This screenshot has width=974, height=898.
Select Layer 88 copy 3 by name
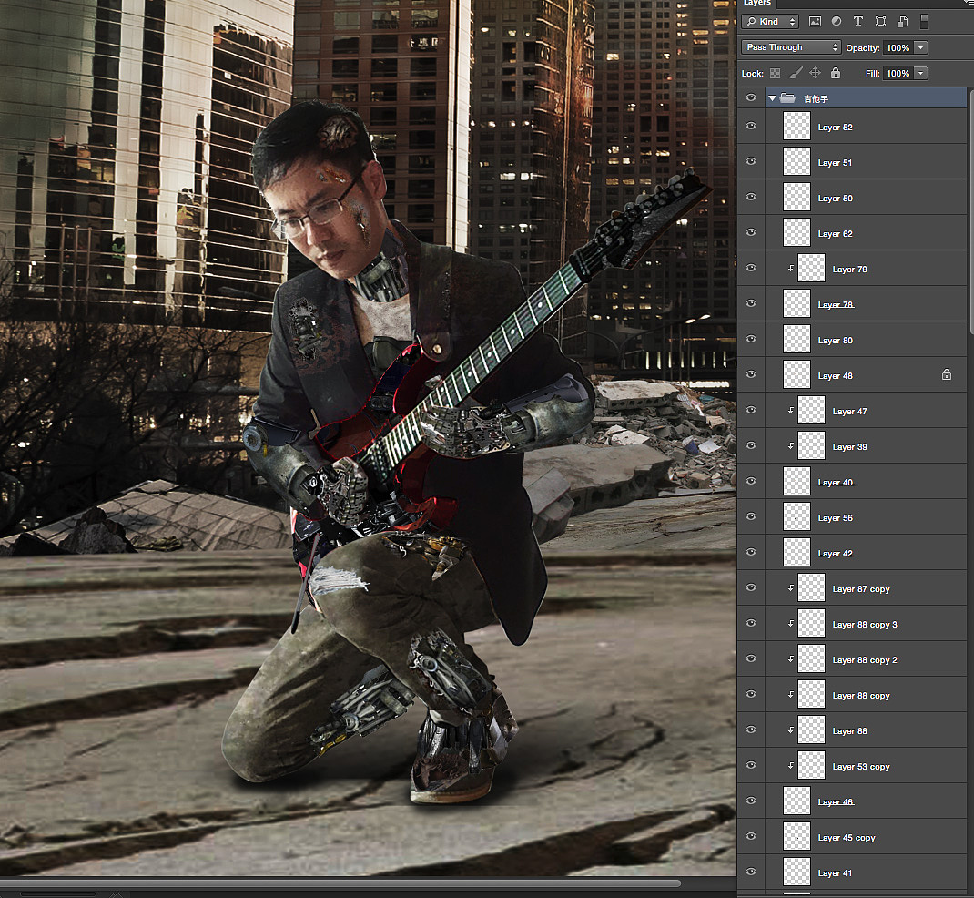point(865,625)
